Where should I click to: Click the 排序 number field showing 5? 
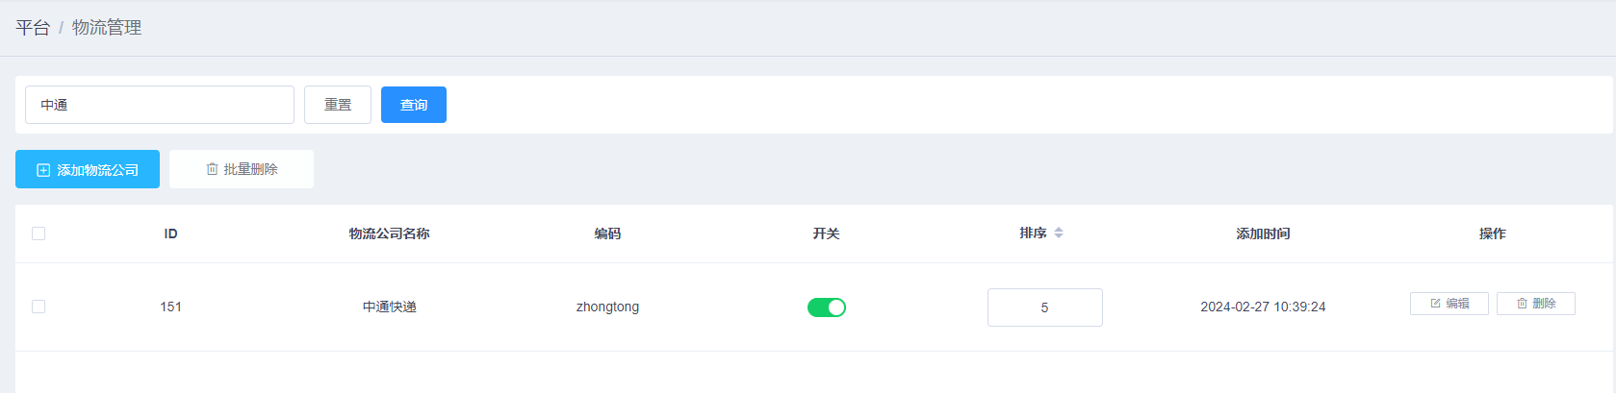click(x=1044, y=307)
